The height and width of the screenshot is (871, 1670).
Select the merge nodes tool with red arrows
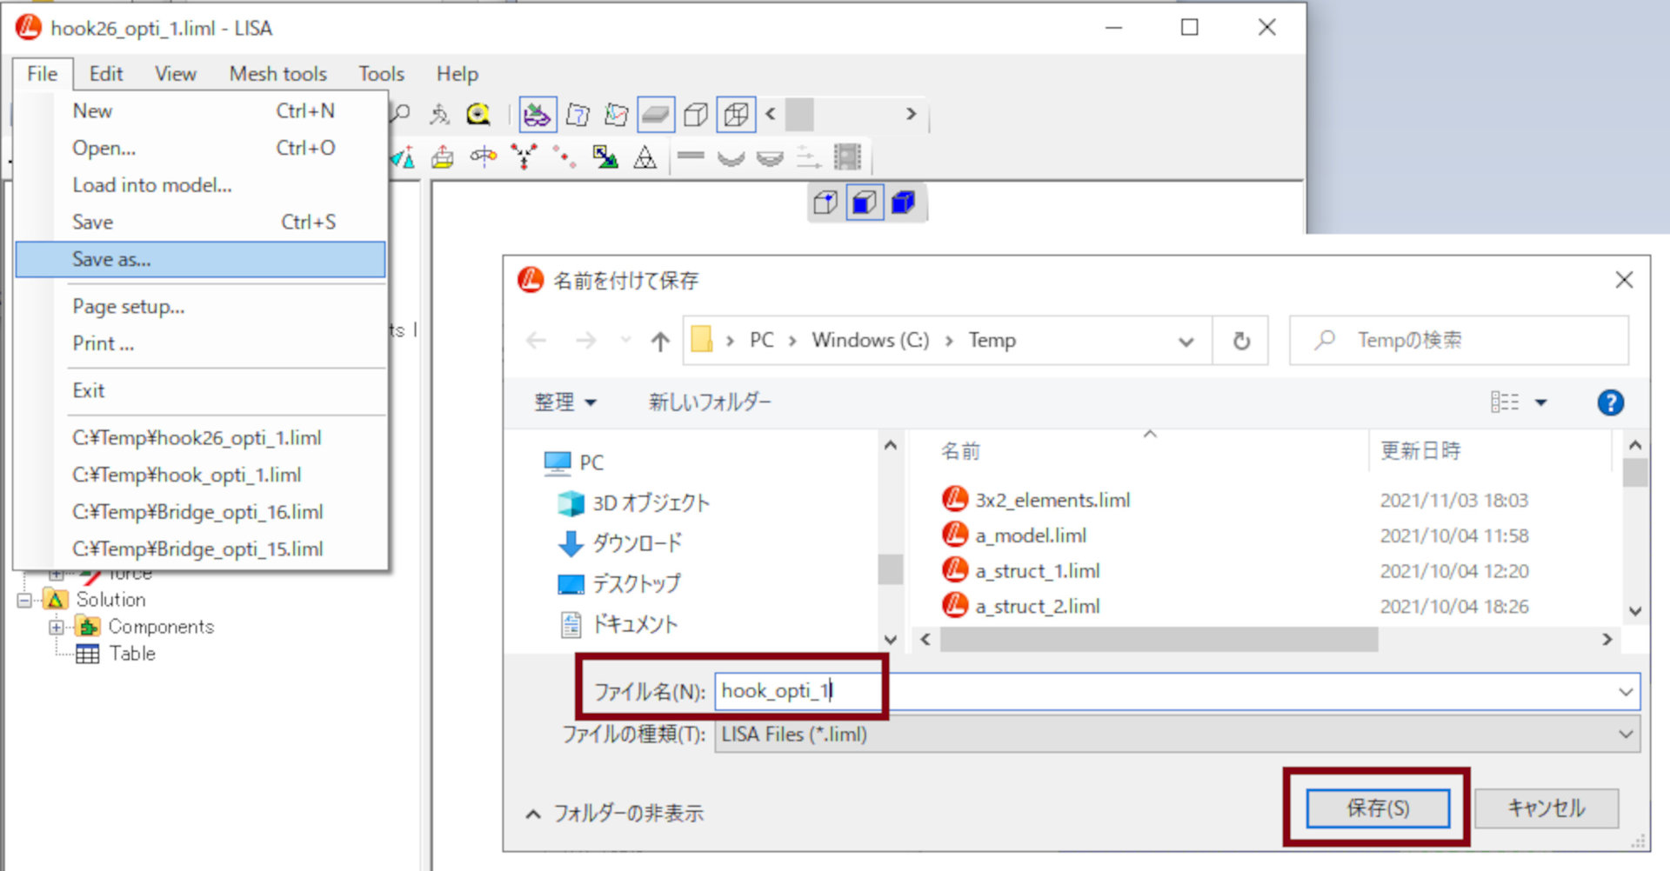pyautogui.click(x=524, y=157)
